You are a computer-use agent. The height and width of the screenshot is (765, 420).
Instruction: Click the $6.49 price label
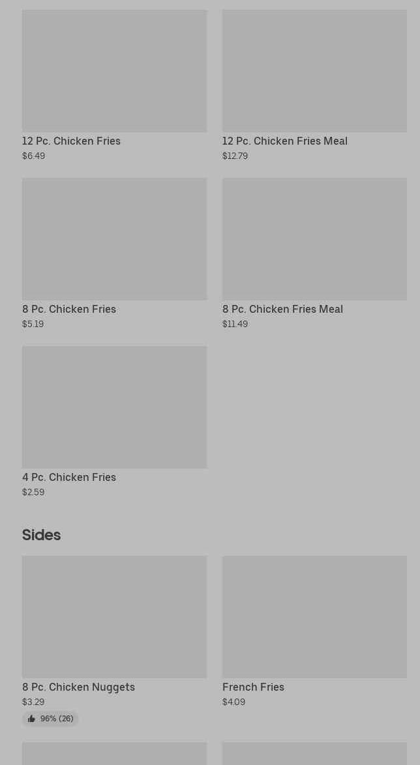(x=34, y=156)
